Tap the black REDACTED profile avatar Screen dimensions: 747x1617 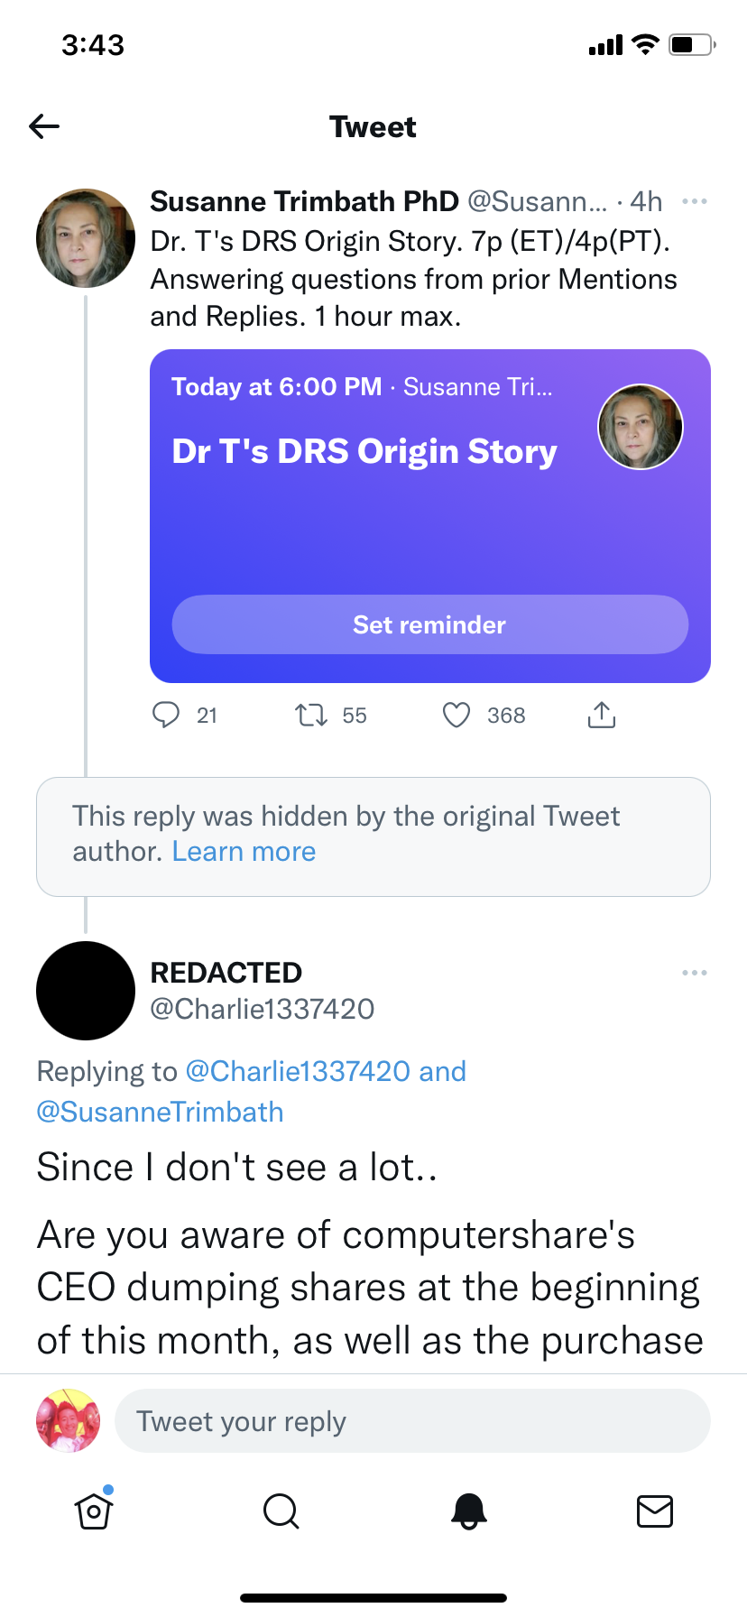coord(86,991)
